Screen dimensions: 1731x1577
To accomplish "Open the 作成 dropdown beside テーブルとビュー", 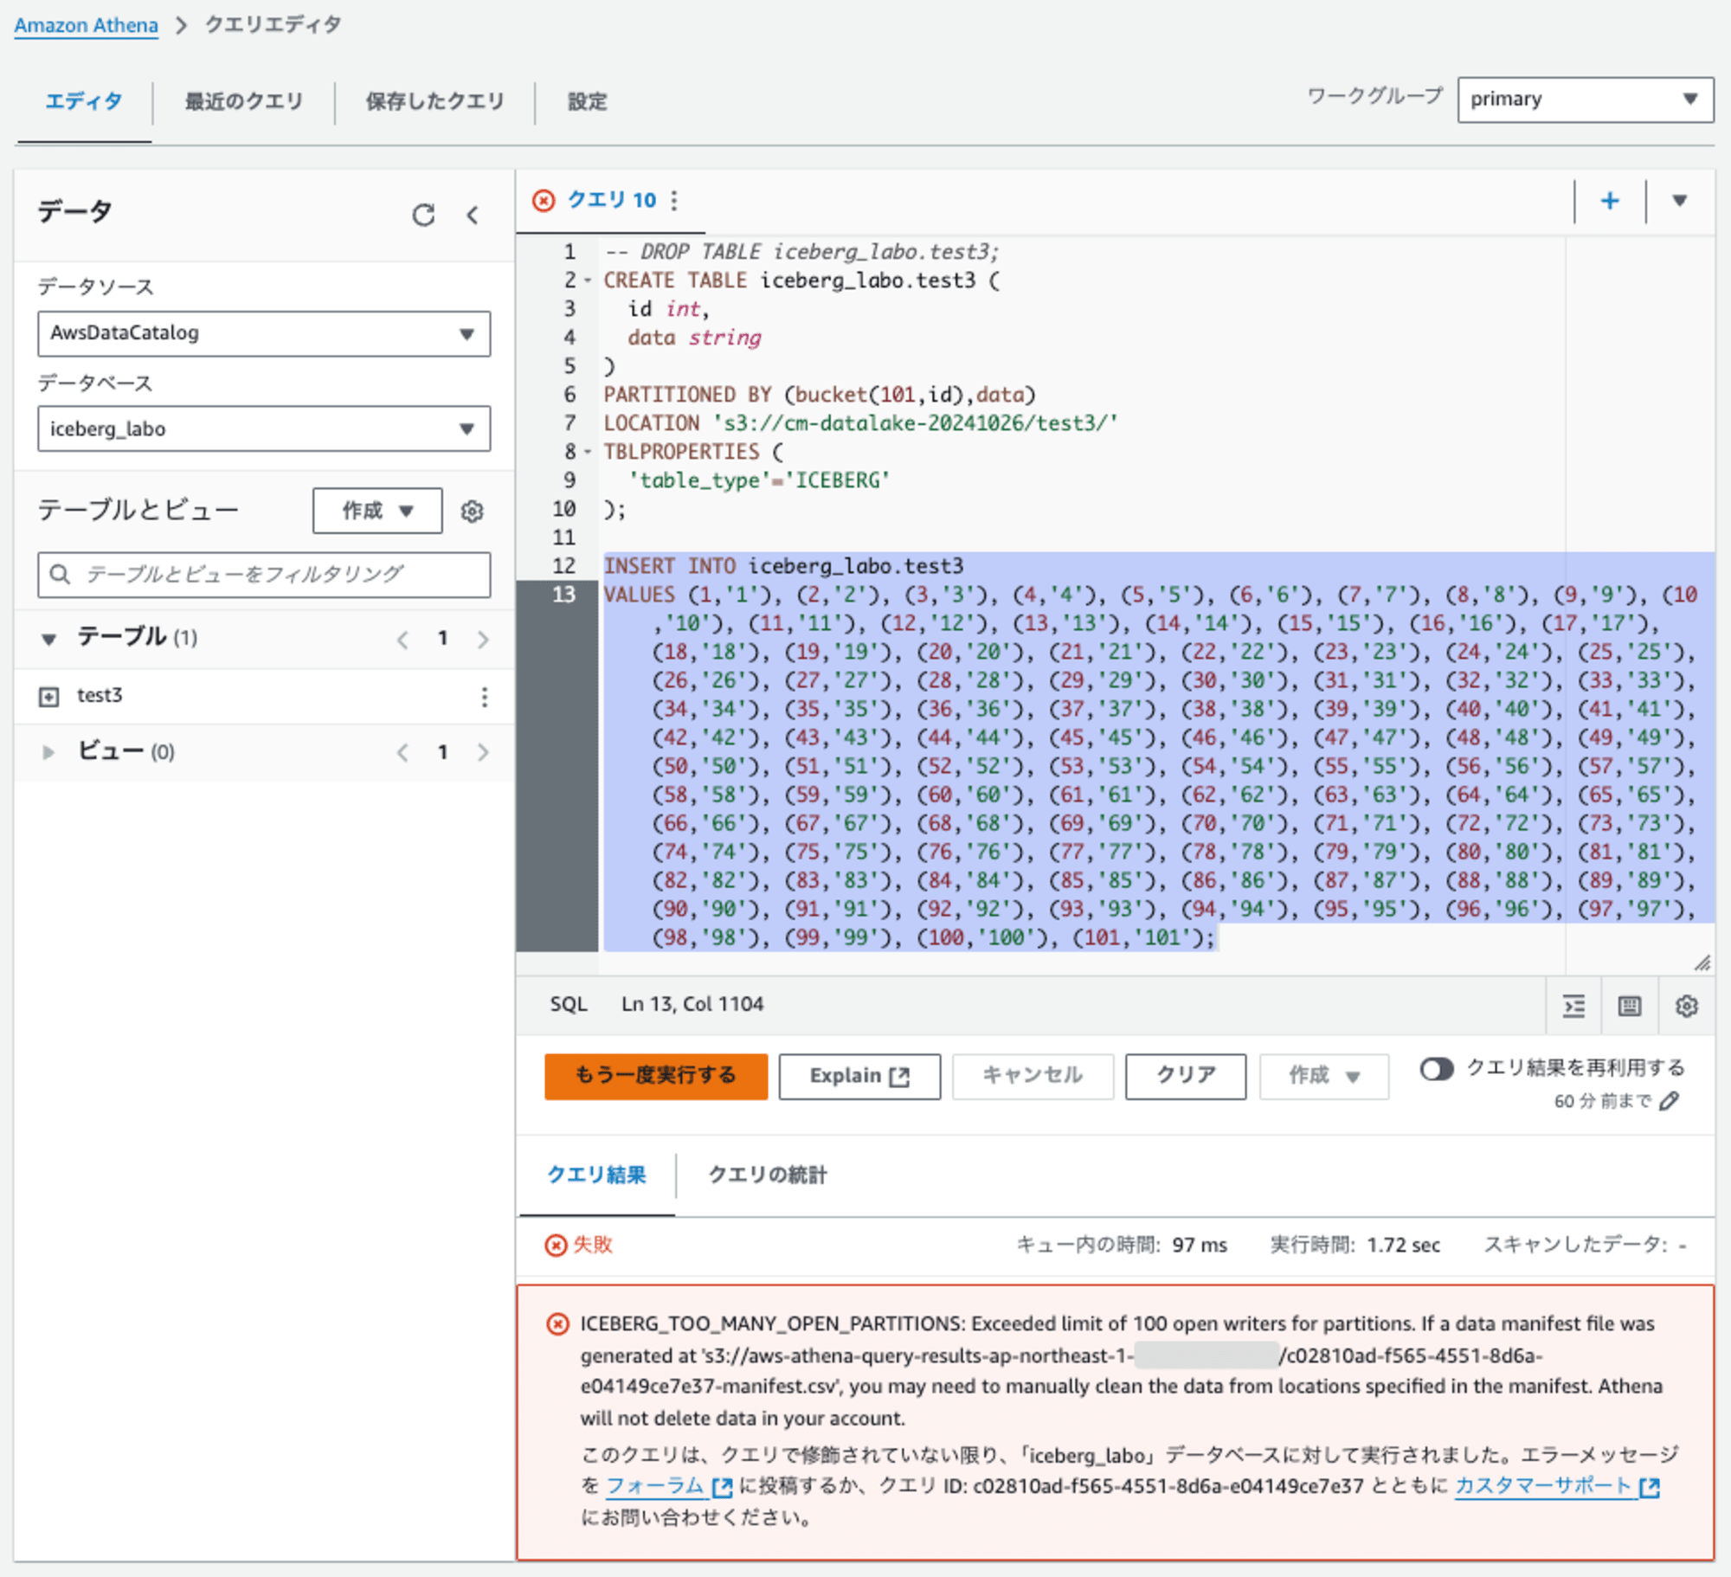I will pyautogui.click(x=377, y=511).
